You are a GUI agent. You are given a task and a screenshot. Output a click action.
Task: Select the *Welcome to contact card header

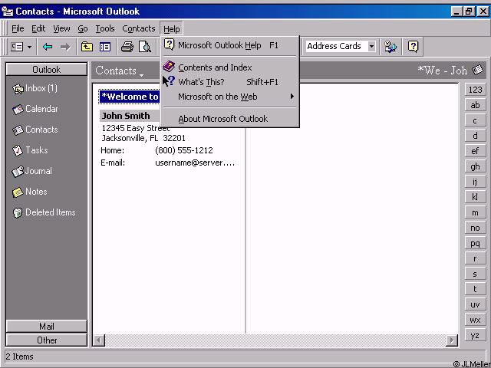coord(130,97)
